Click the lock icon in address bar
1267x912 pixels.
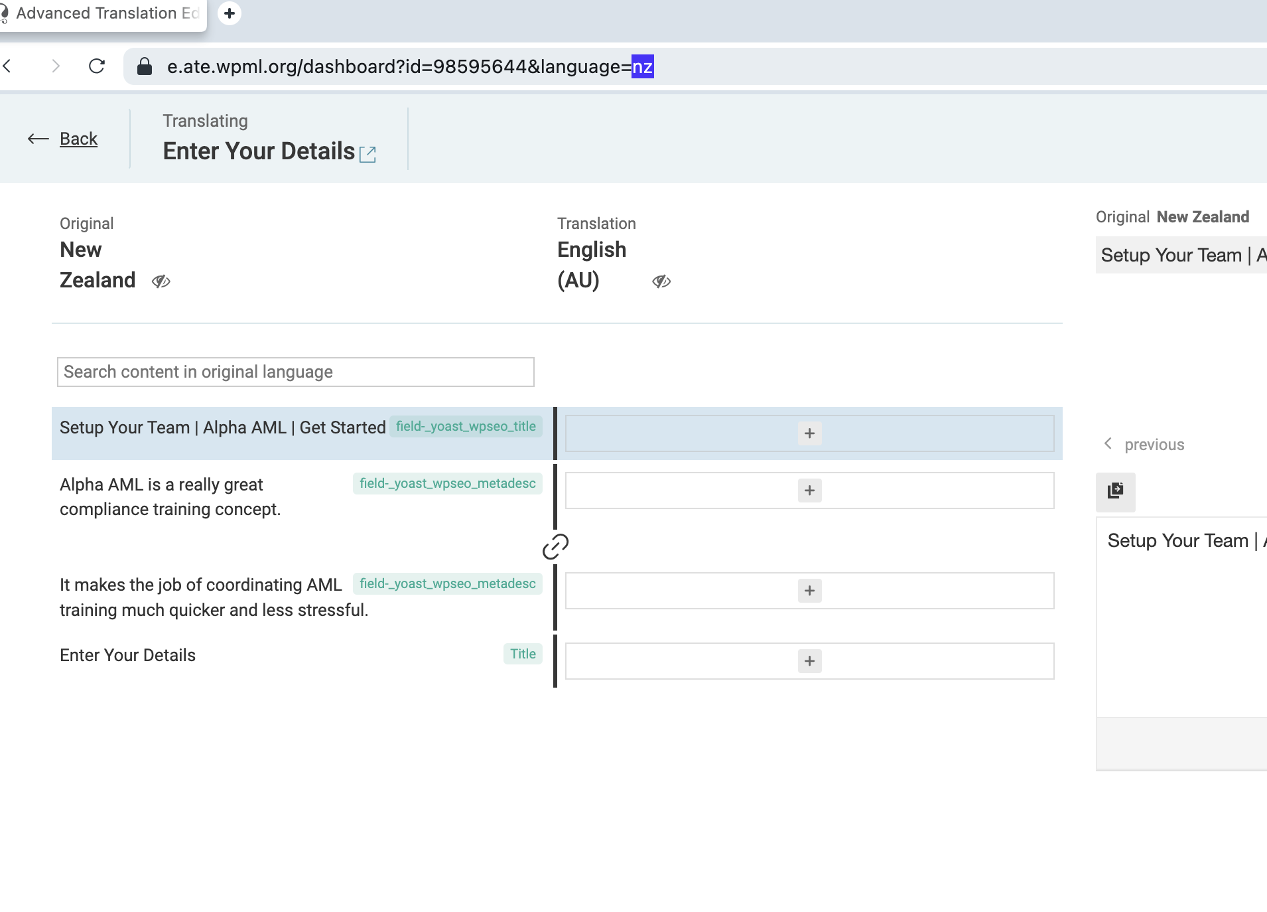(x=145, y=66)
